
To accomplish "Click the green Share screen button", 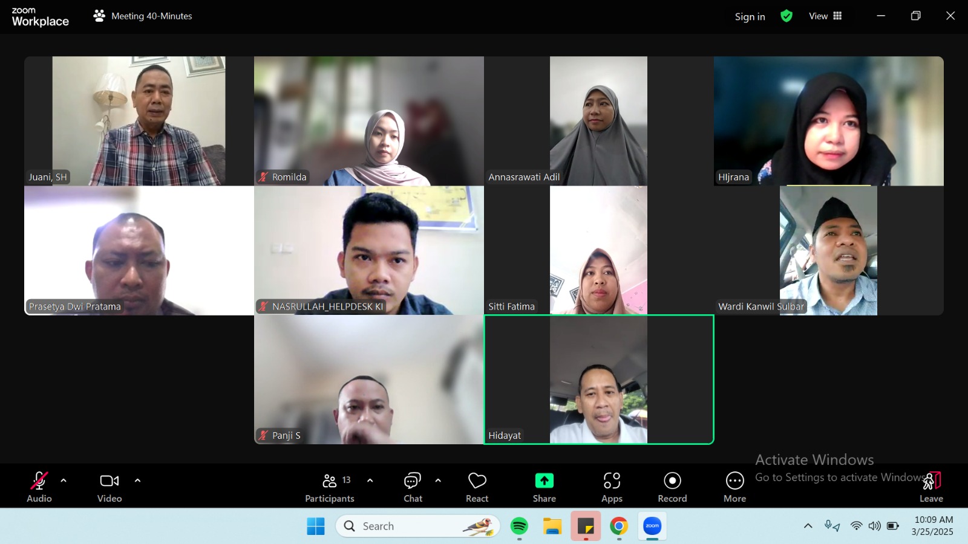I will [x=544, y=486].
